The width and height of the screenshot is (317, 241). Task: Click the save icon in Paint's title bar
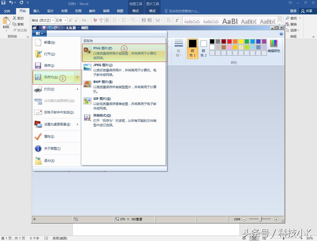(x=44, y=28)
